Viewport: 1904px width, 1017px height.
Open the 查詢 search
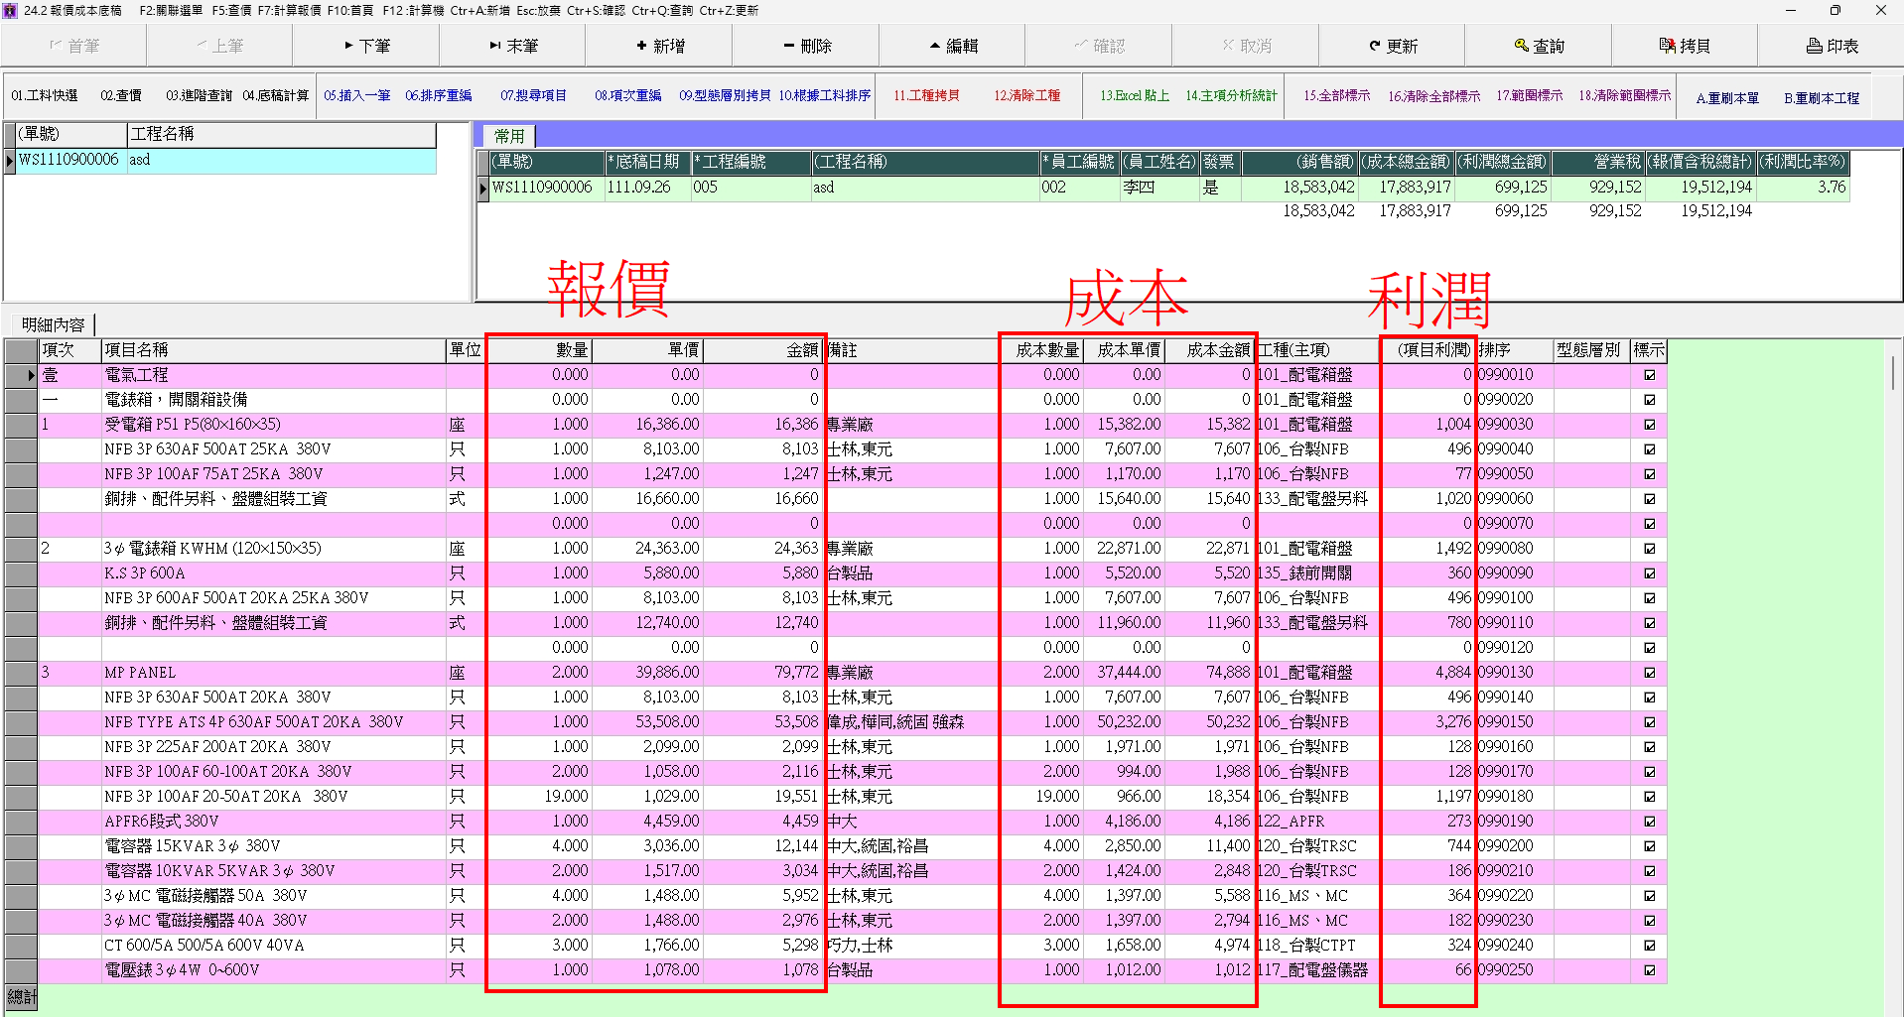click(1539, 46)
